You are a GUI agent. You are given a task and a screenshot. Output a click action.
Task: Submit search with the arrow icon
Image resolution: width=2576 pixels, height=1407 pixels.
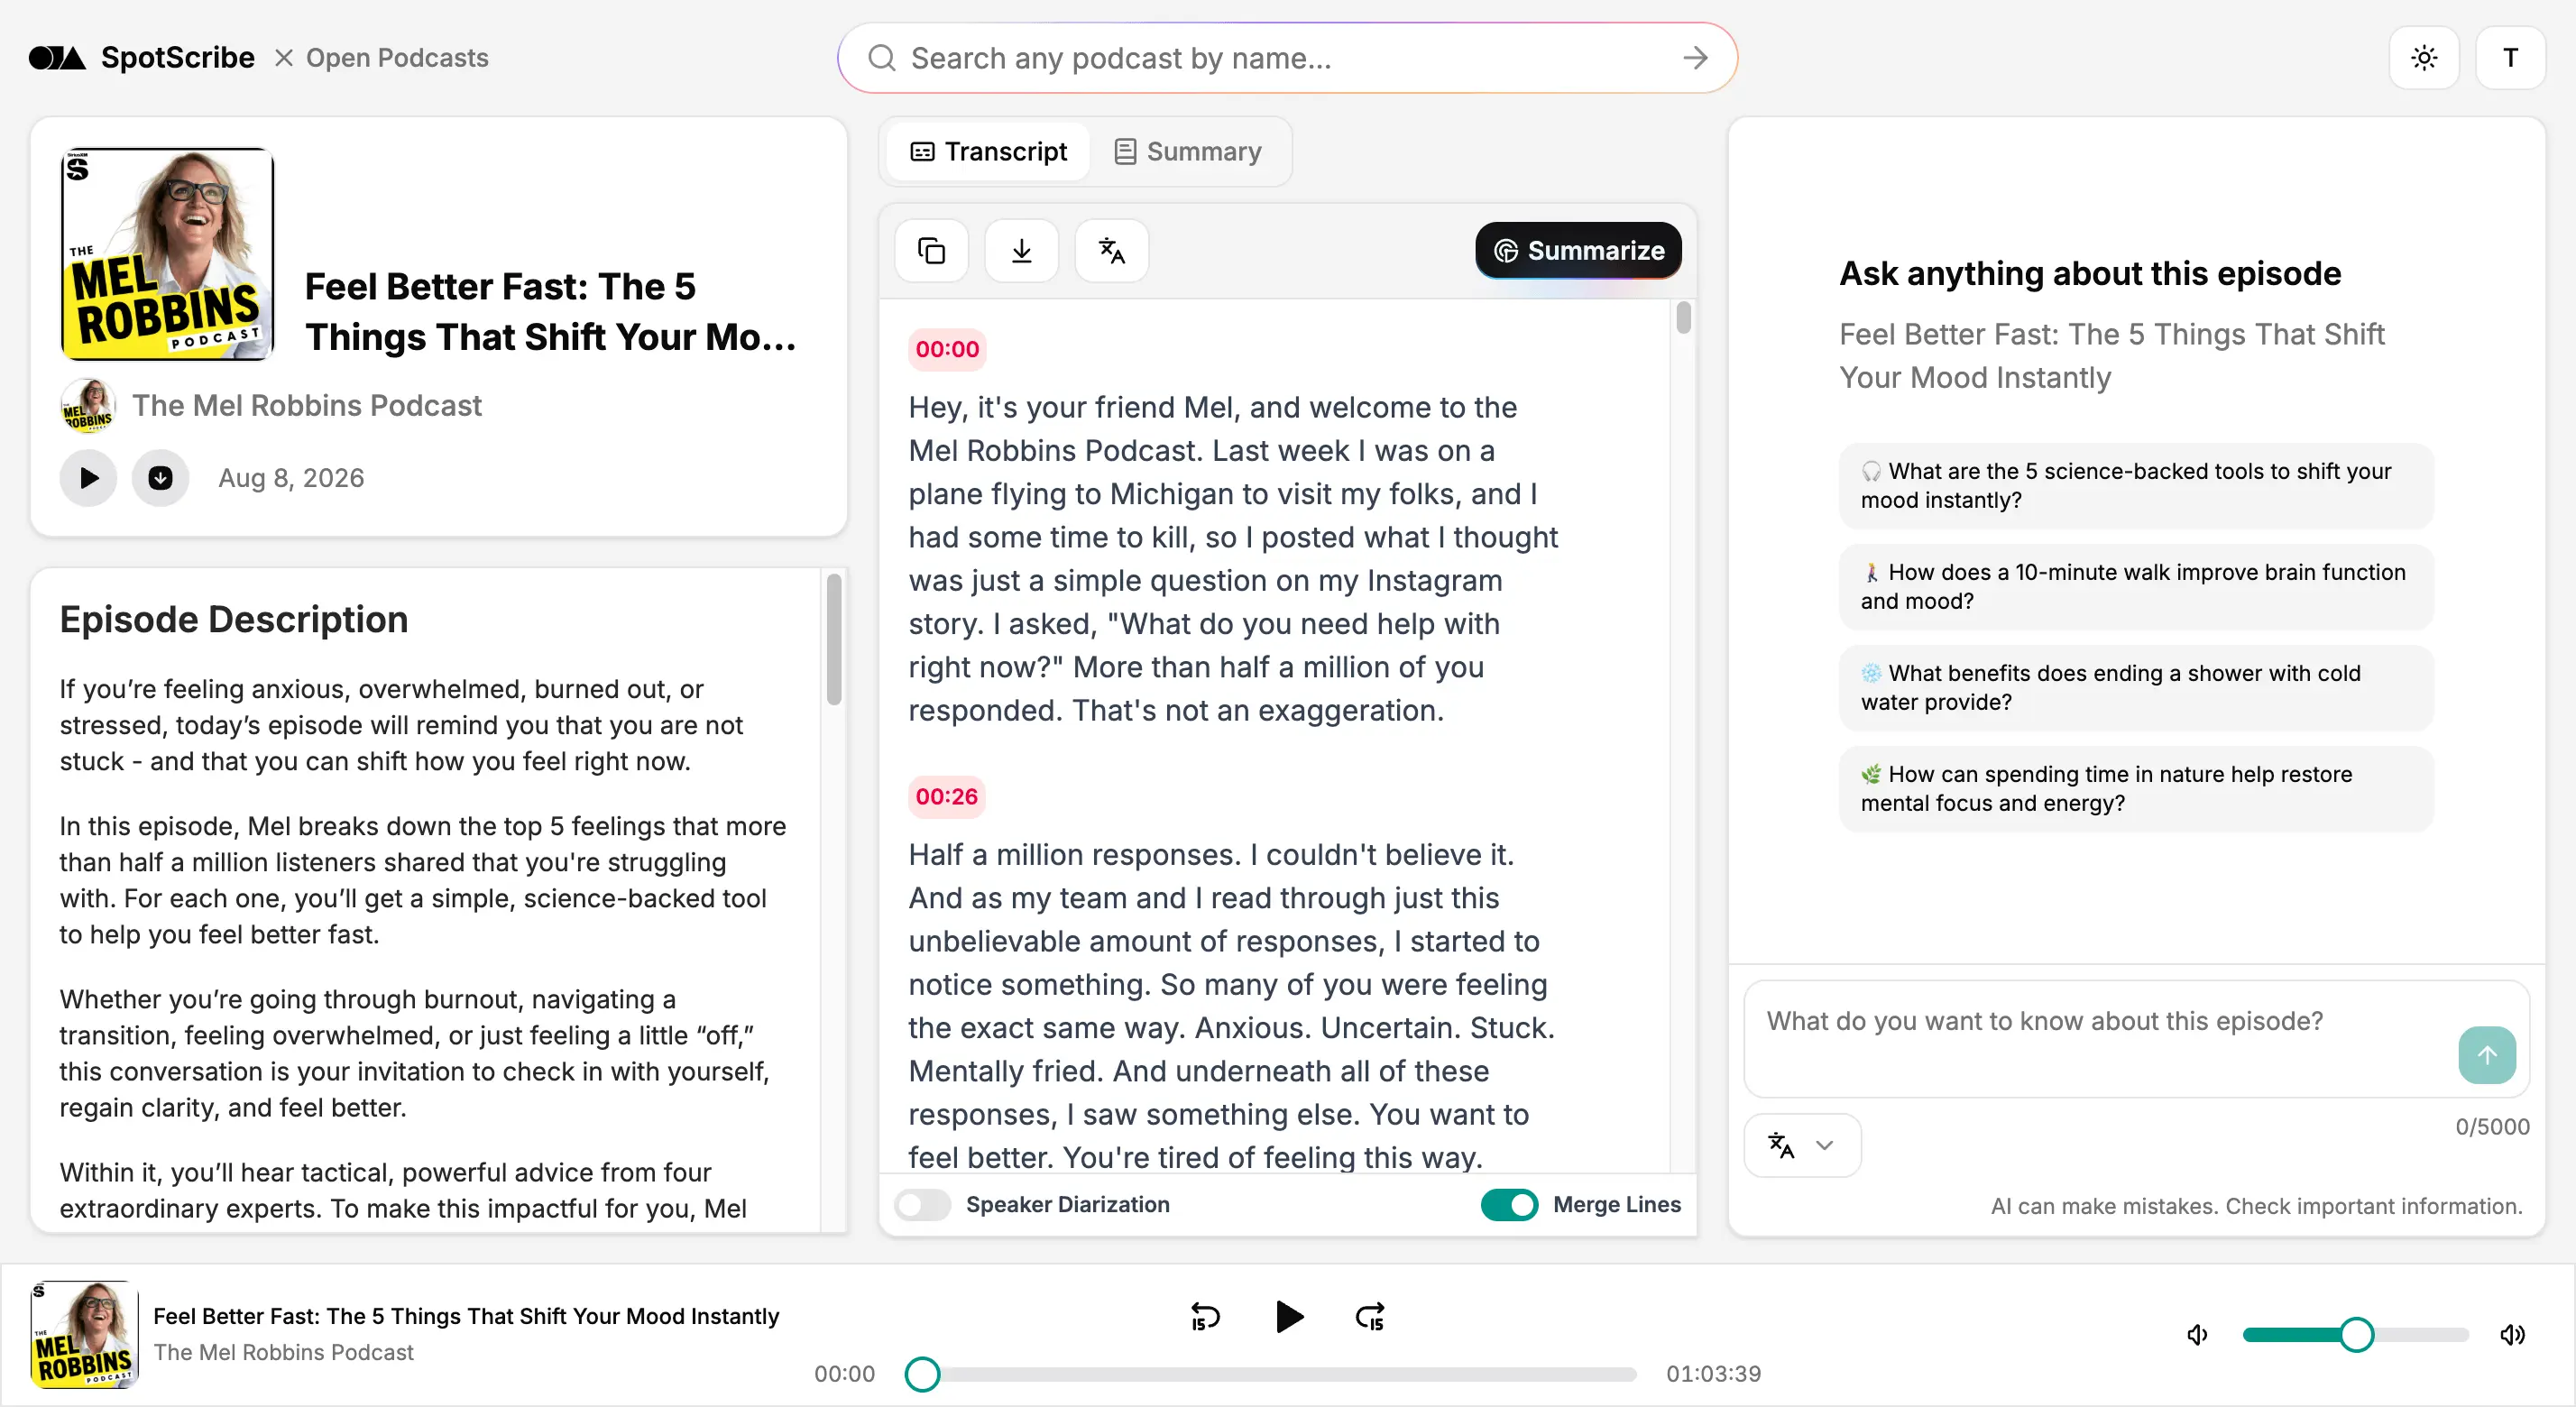(x=1695, y=58)
